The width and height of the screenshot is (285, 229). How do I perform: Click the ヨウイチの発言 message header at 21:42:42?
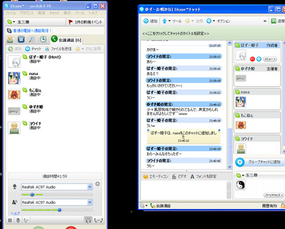coord(183,161)
